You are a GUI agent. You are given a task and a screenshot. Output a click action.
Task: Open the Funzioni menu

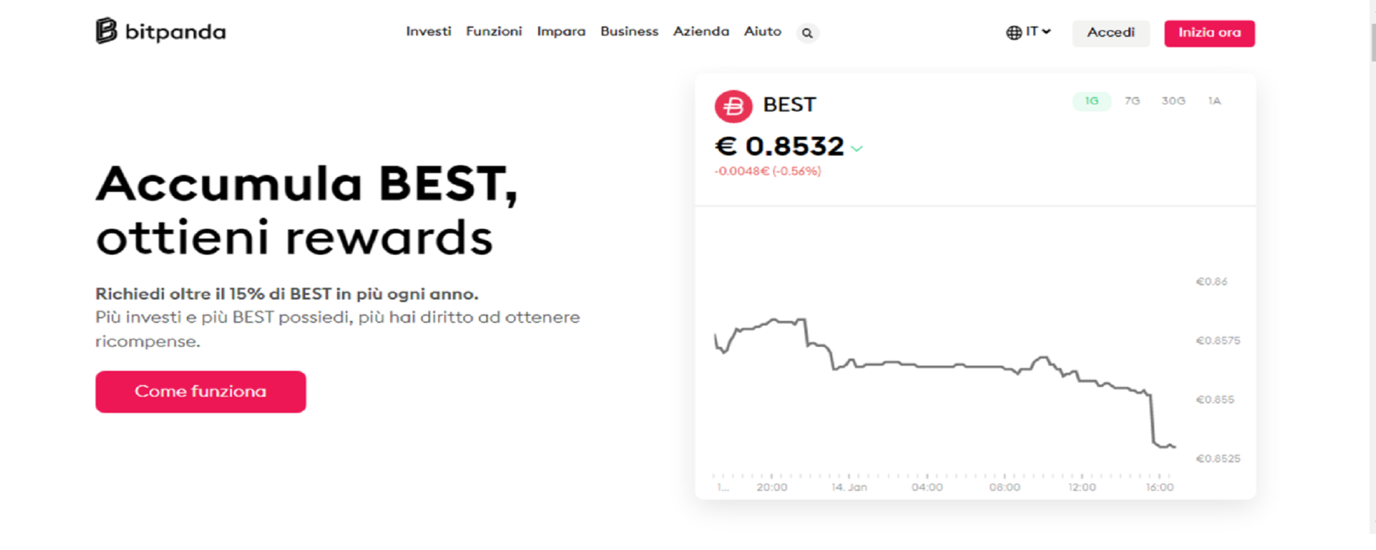tap(494, 32)
